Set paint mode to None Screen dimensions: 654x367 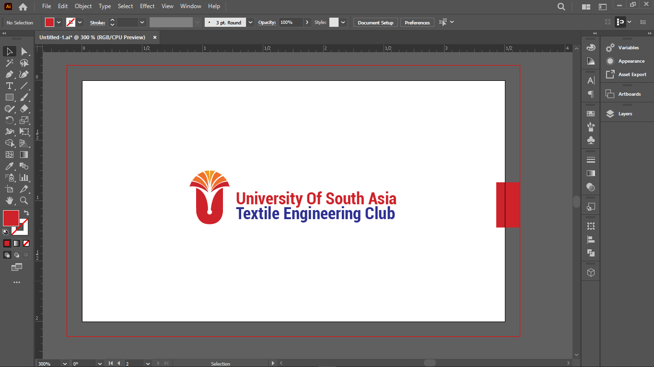click(x=26, y=243)
